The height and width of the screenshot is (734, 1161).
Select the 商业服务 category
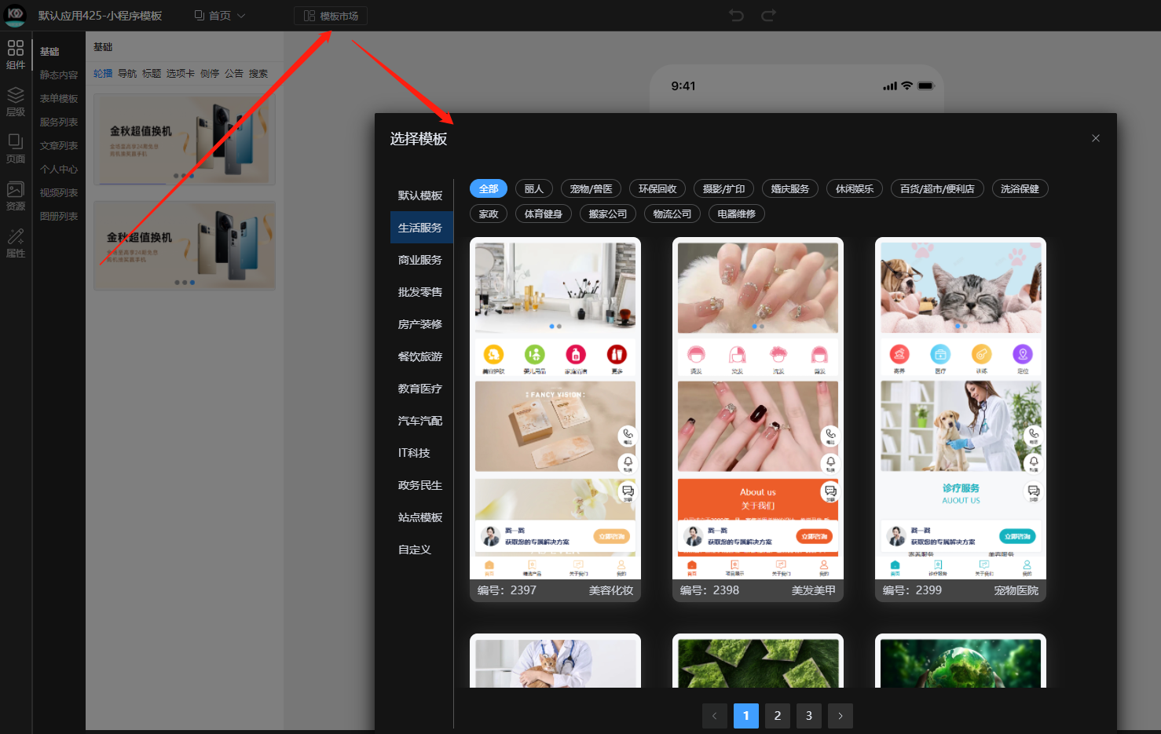tap(421, 260)
